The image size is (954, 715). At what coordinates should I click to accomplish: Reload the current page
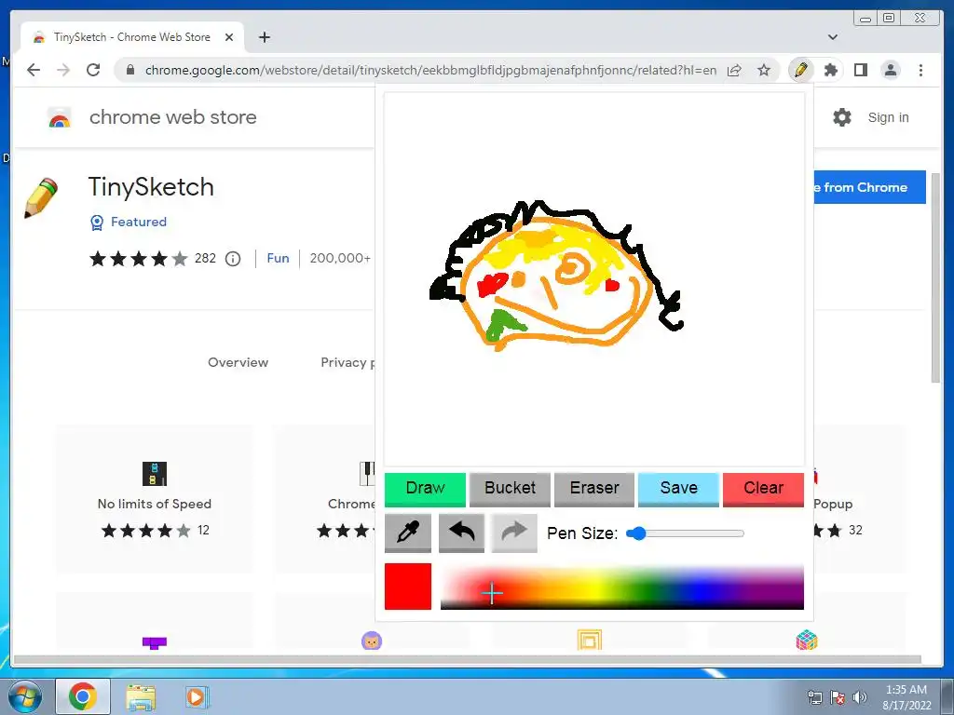click(93, 70)
